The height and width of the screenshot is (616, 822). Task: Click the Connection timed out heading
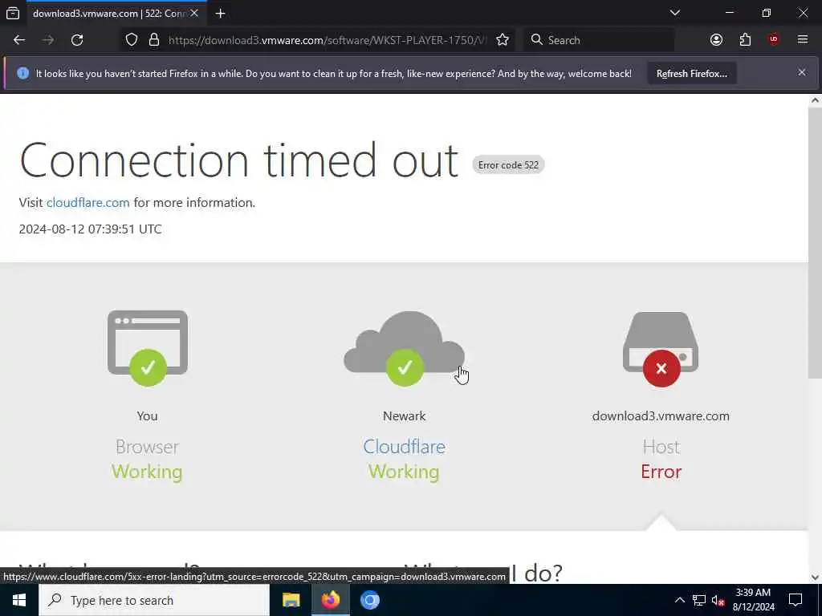pyautogui.click(x=239, y=160)
